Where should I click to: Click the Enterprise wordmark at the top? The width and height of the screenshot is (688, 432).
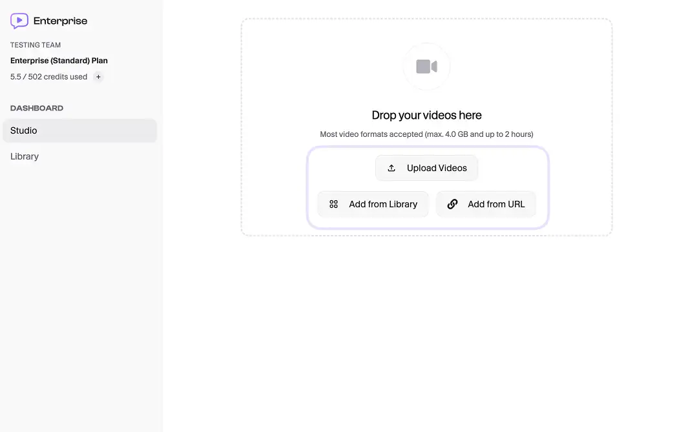[x=61, y=20]
